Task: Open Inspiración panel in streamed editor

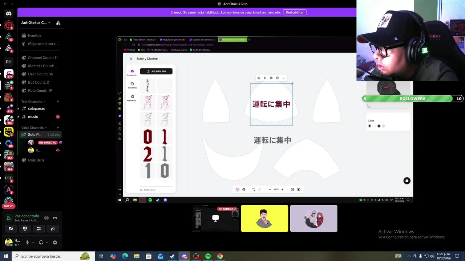Action: click(132, 98)
